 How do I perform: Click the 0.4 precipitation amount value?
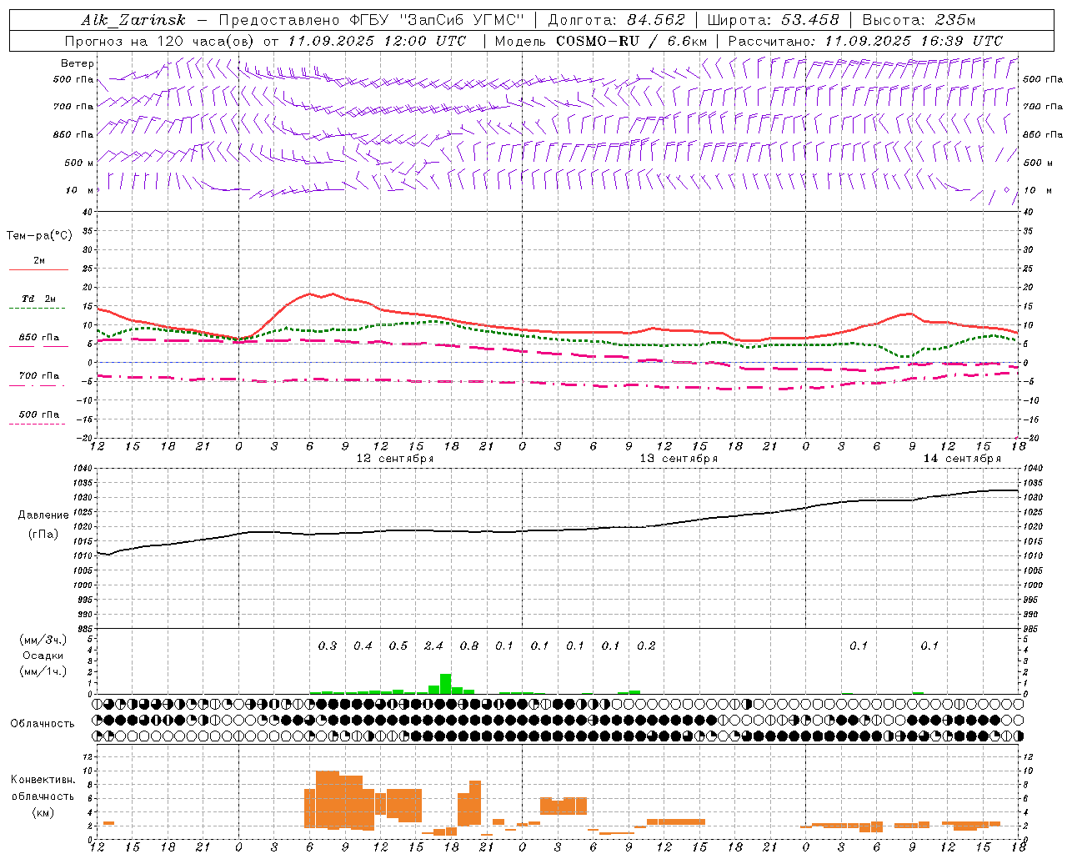point(363,646)
